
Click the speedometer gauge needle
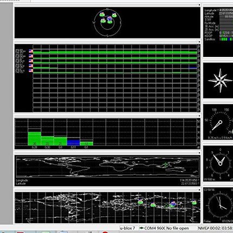pyautogui.click(x=217, y=125)
